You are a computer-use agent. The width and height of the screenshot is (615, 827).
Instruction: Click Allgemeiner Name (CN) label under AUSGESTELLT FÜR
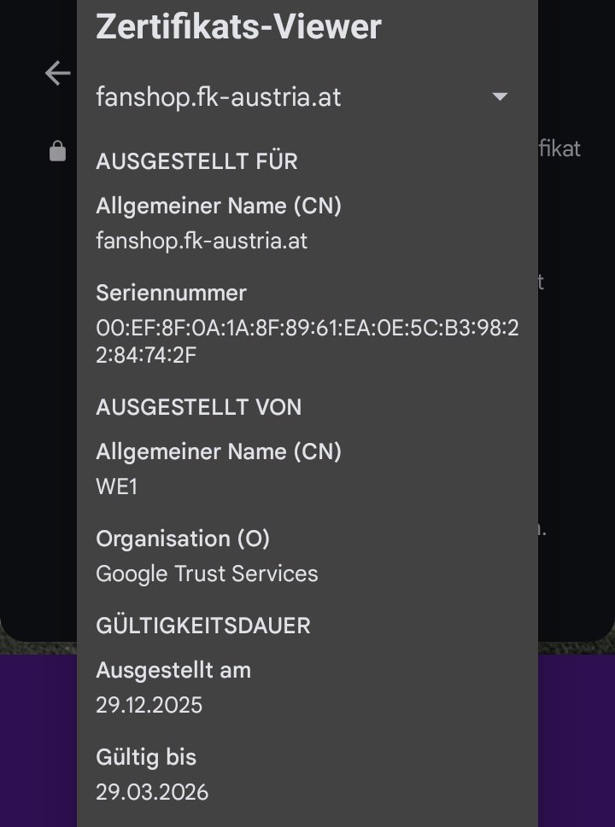219,206
